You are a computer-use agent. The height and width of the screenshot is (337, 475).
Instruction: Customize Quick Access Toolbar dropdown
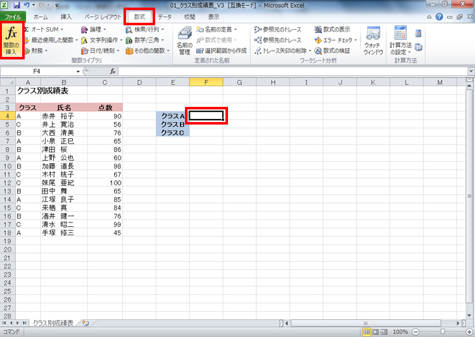pyautogui.click(x=56, y=5)
